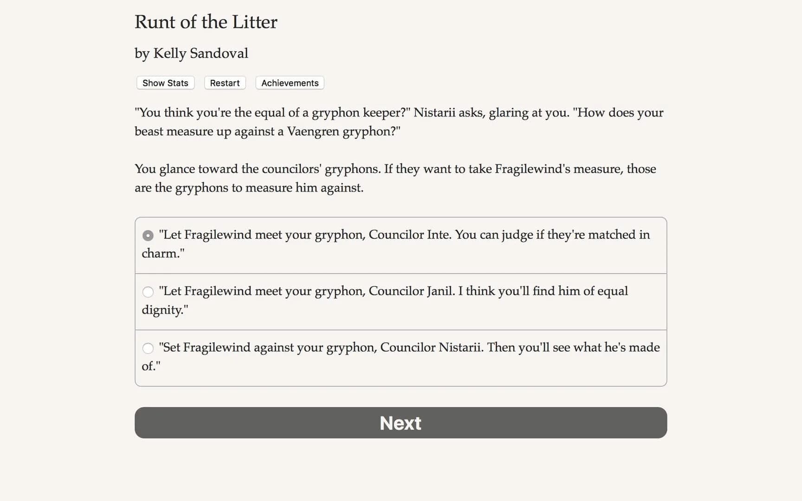
Task: Check character stats via Show Stats
Action: (165, 83)
